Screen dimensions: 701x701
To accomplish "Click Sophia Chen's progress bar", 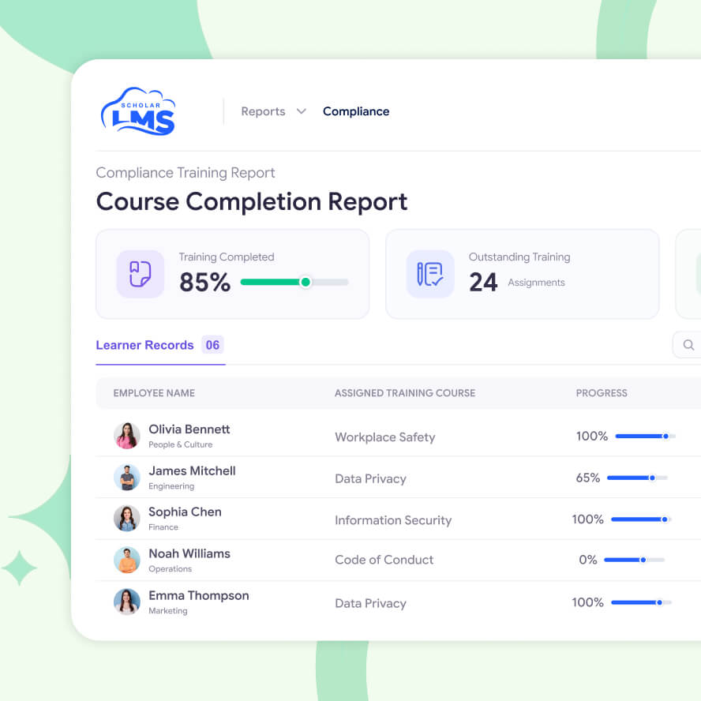I will pos(641,519).
